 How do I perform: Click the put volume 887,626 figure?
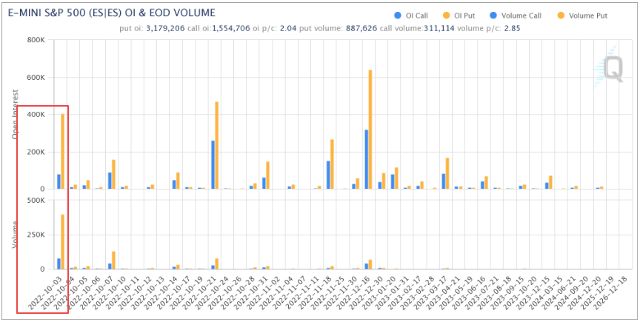point(360,29)
